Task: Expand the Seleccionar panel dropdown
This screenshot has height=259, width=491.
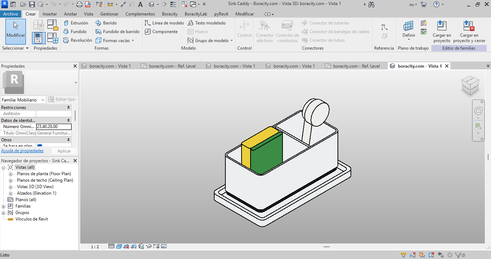Action: [x=15, y=48]
